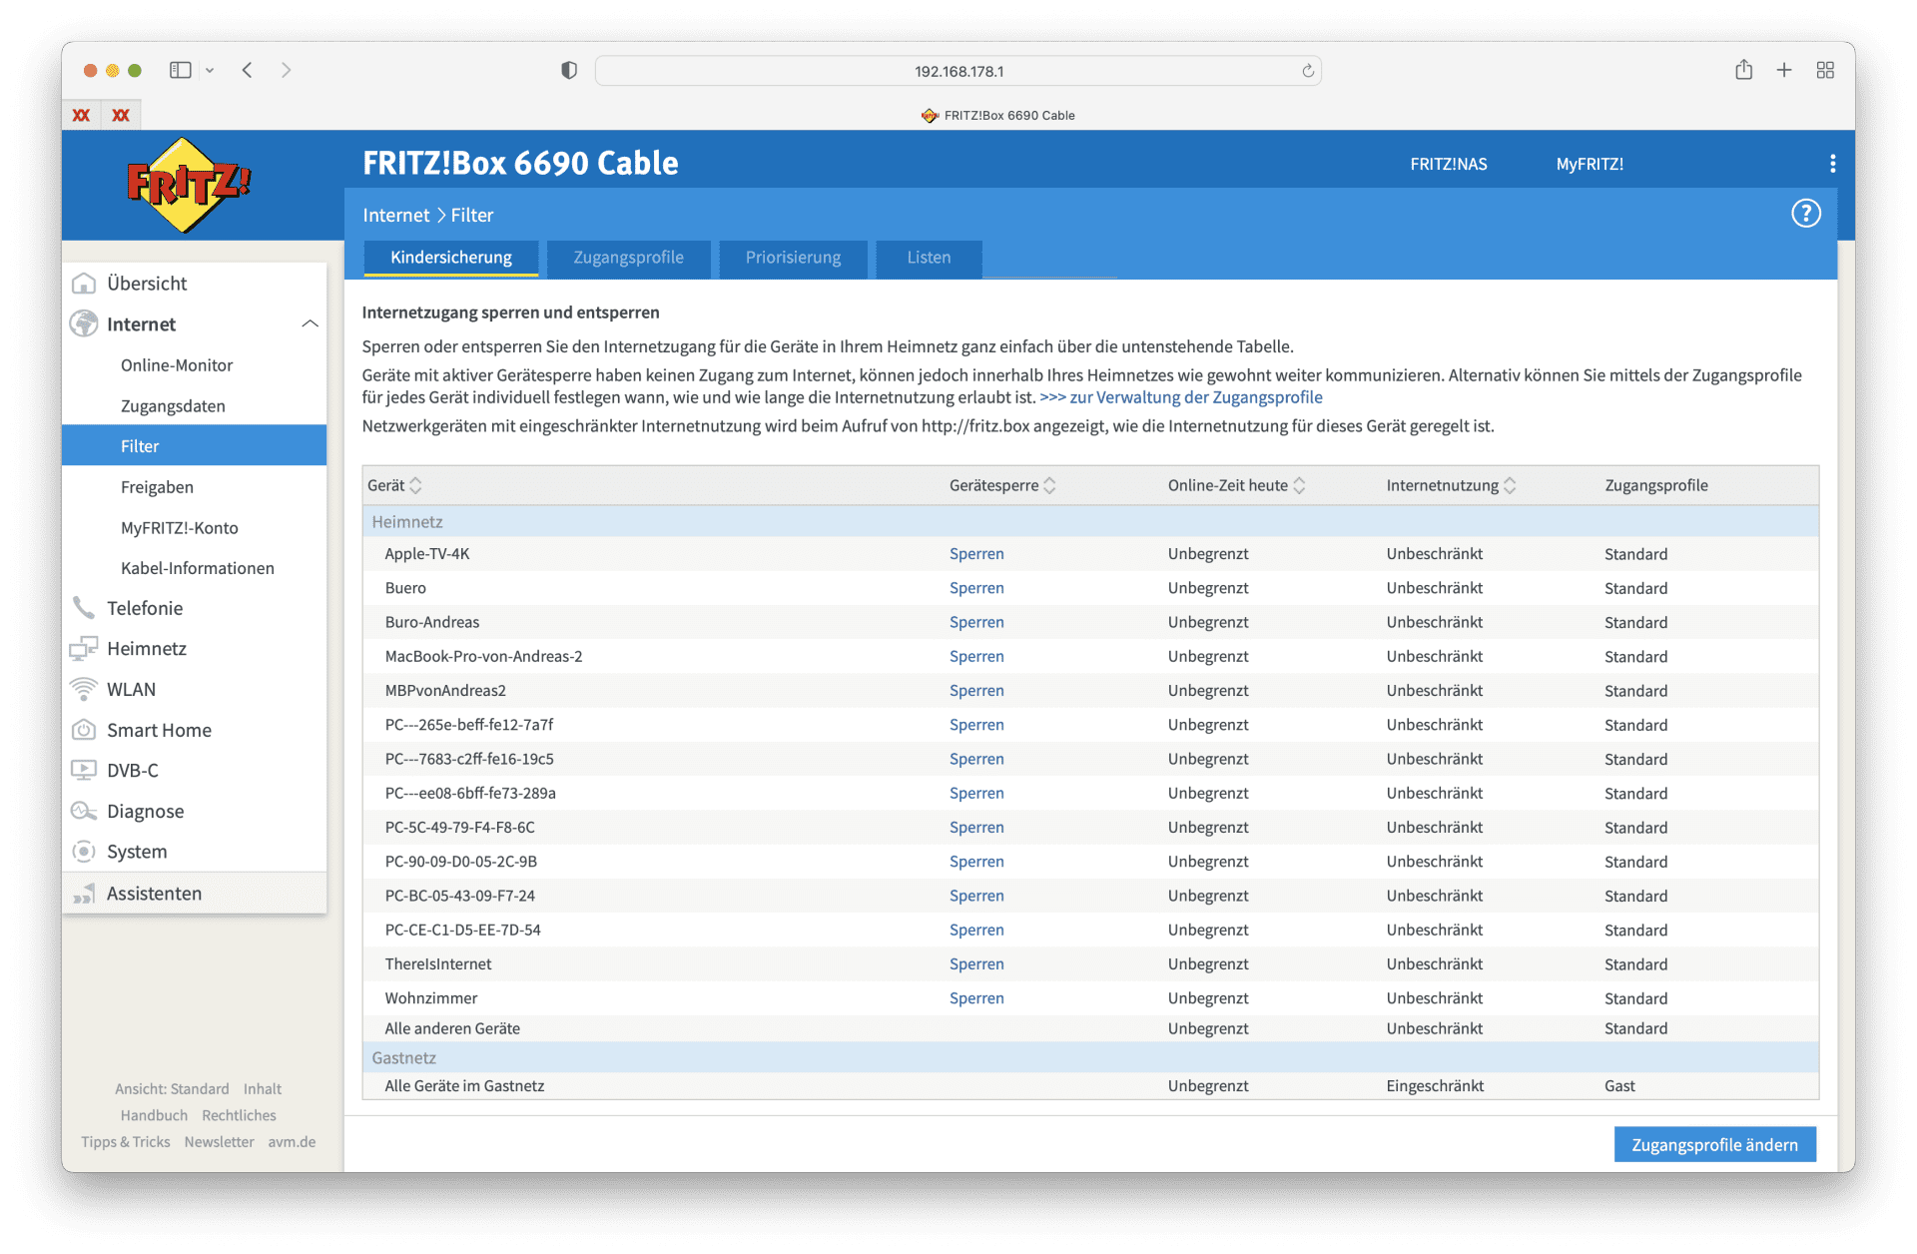The image size is (1917, 1254).
Task: Click Sperren for Buro-Andreas
Action: coord(976,622)
